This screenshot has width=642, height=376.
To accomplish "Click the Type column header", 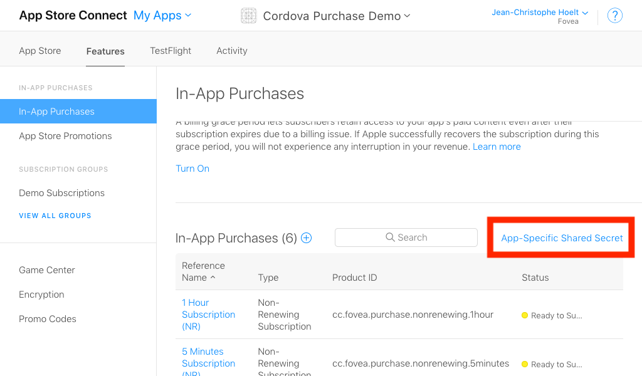I will pyautogui.click(x=268, y=278).
